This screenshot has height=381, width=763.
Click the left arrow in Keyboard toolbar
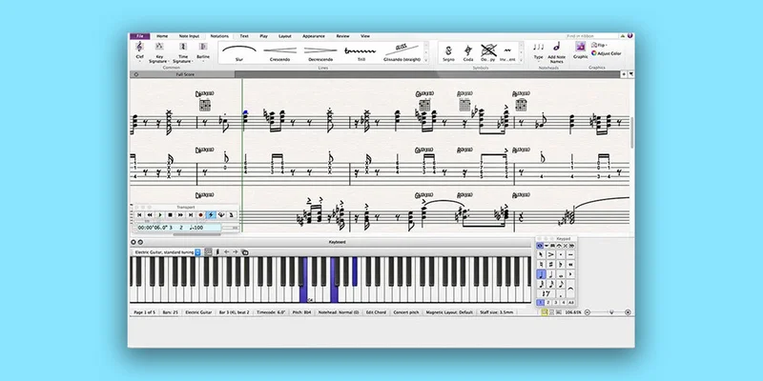tap(226, 251)
